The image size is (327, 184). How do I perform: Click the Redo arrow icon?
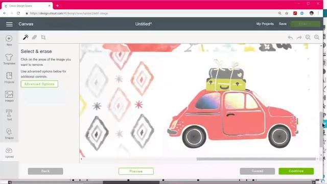tap(299, 37)
